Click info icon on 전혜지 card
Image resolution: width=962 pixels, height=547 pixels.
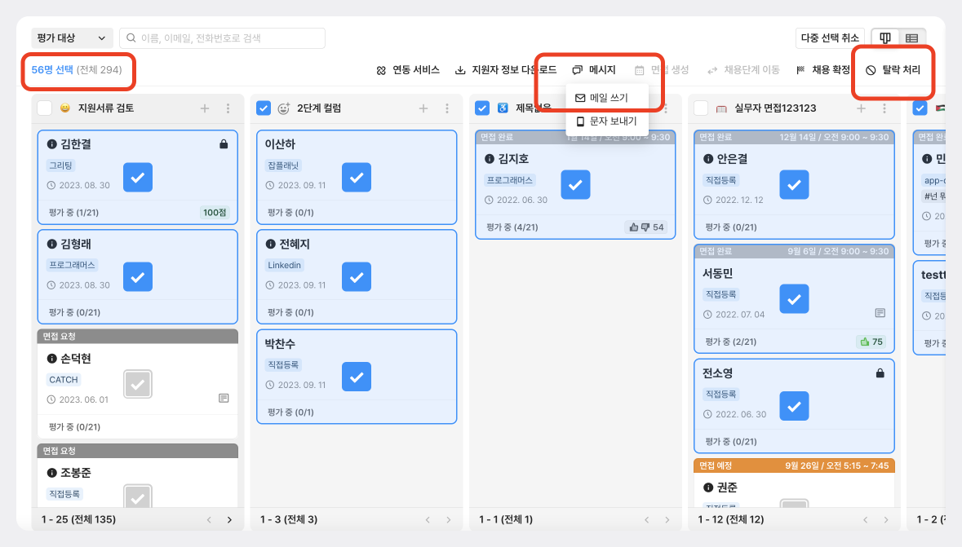pyautogui.click(x=271, y=244)
